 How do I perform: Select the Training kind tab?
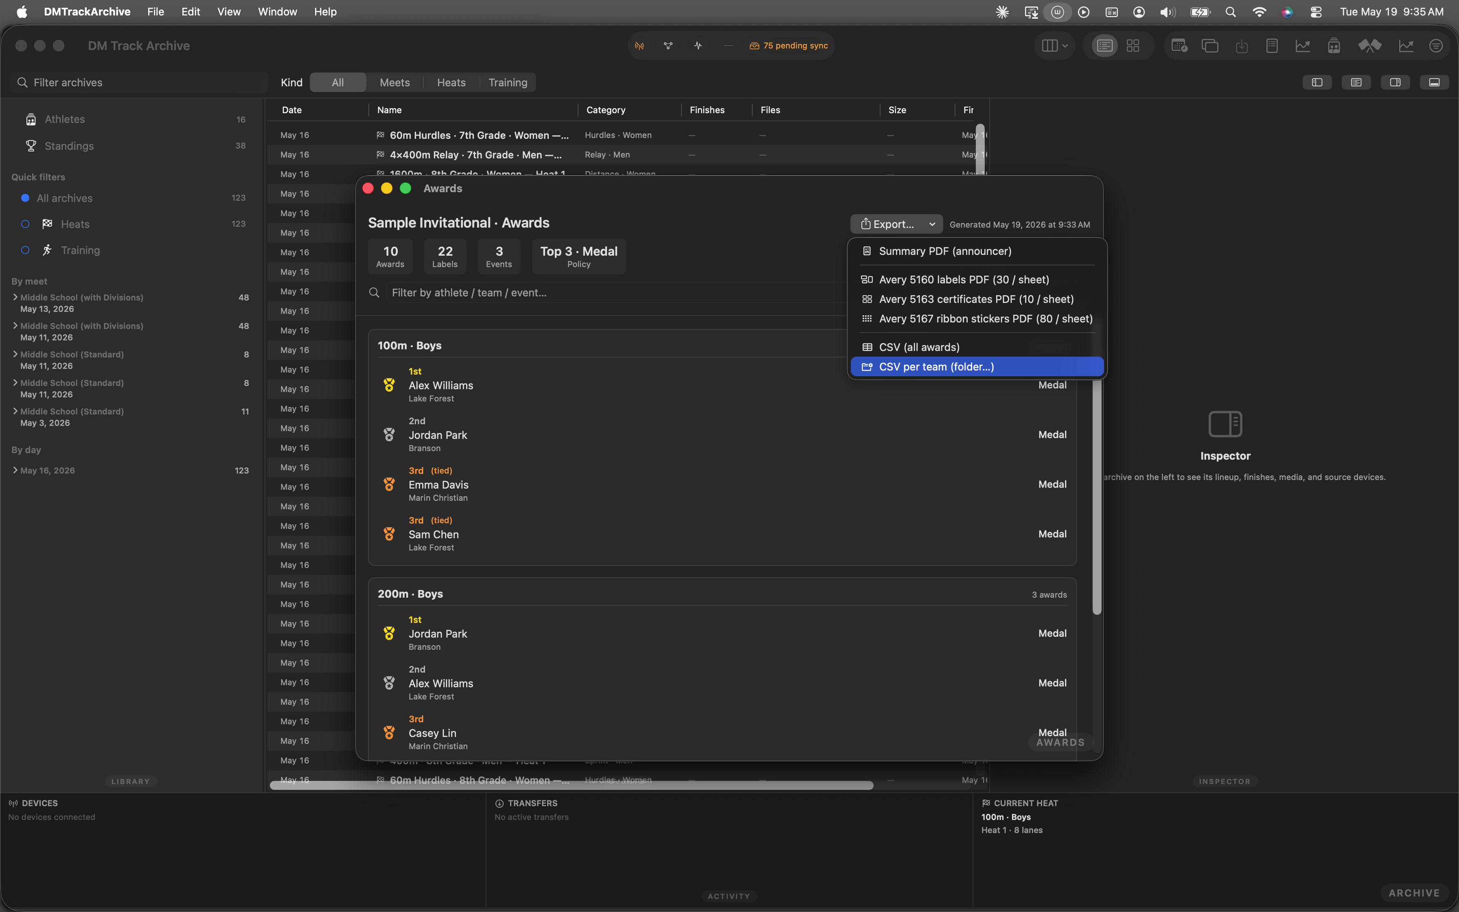[508, 83]
